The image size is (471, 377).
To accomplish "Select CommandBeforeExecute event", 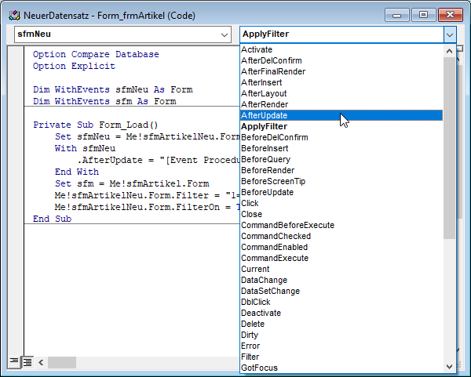I will pyautogui.click(x=341, y=225).
